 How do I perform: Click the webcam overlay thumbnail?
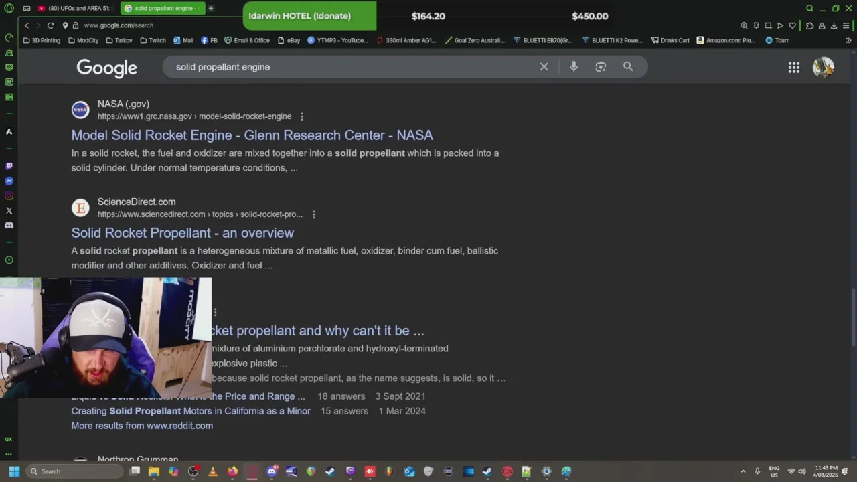pos(106,338)
